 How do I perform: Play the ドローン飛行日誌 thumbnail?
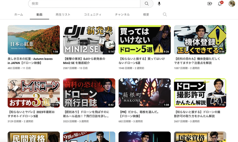click(89, 93)
